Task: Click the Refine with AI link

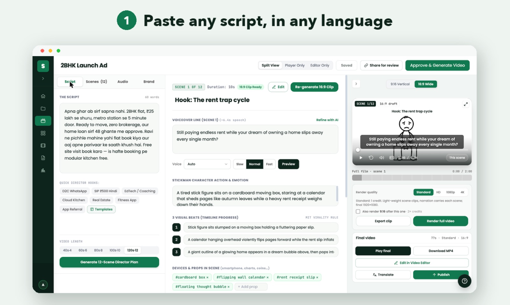Action: (327, 120)
